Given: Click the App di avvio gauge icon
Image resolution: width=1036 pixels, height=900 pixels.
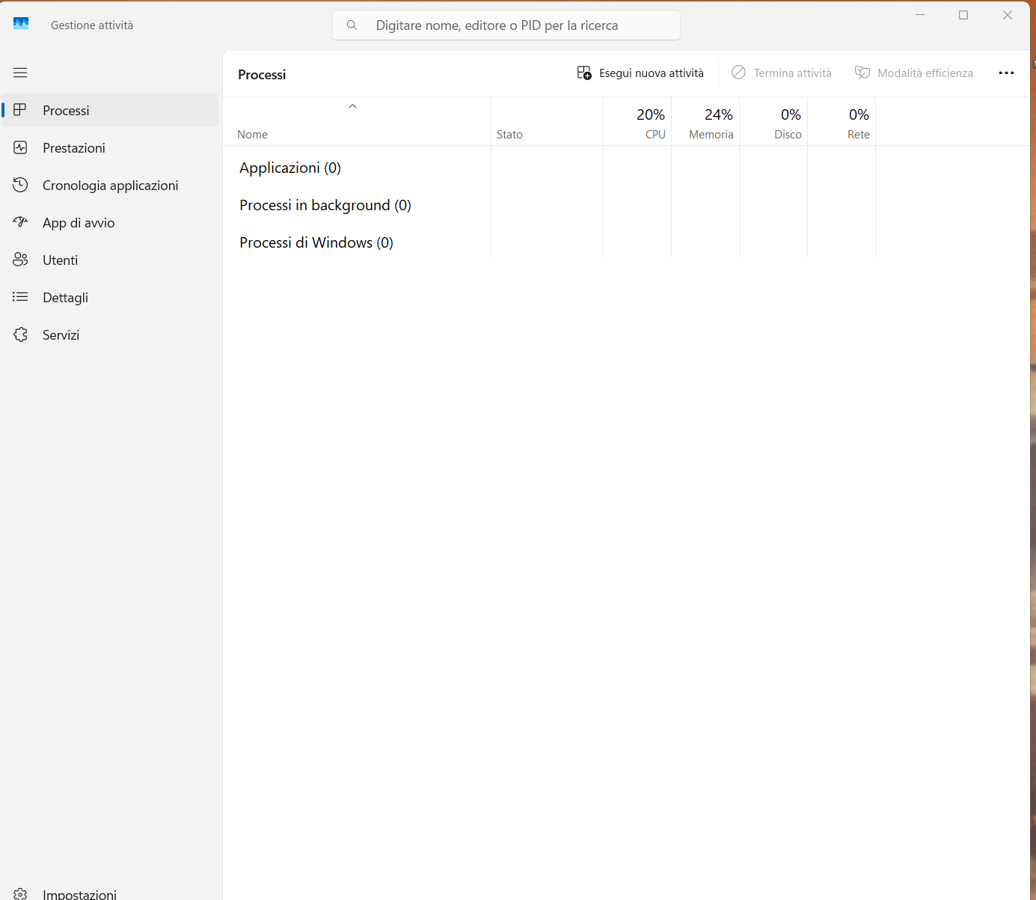Looking at the screenshot, I should tap(20, 222).
